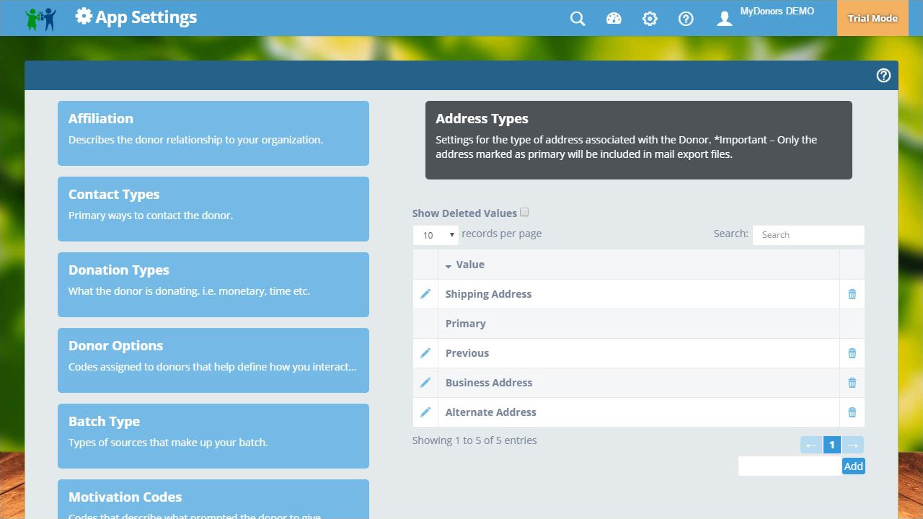Click the MyDonors people logo
This screenshot has height=519, width=923.
pyautogui.click(x=40, y=18)
